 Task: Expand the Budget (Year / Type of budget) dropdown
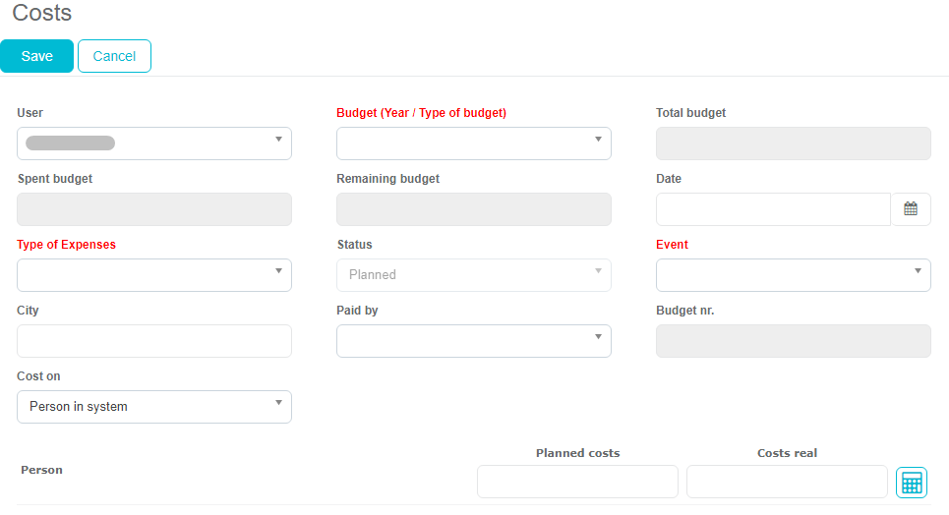coord(474,143)
